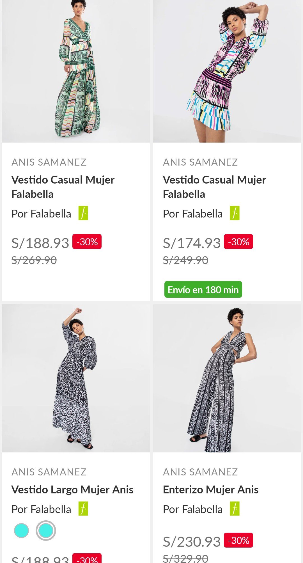Open Vestido Largo Mujer Anis product title
The image size is (303, 563).
72,490
